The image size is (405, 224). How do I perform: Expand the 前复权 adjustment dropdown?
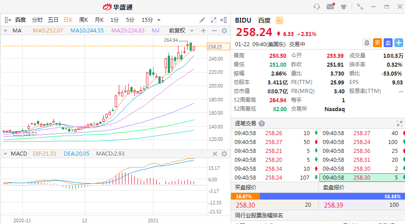(x=192, y=31)
